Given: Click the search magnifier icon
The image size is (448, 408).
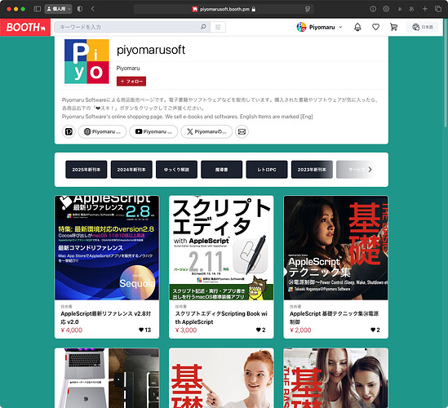Looking at the screenshot, I should (203, 27).
